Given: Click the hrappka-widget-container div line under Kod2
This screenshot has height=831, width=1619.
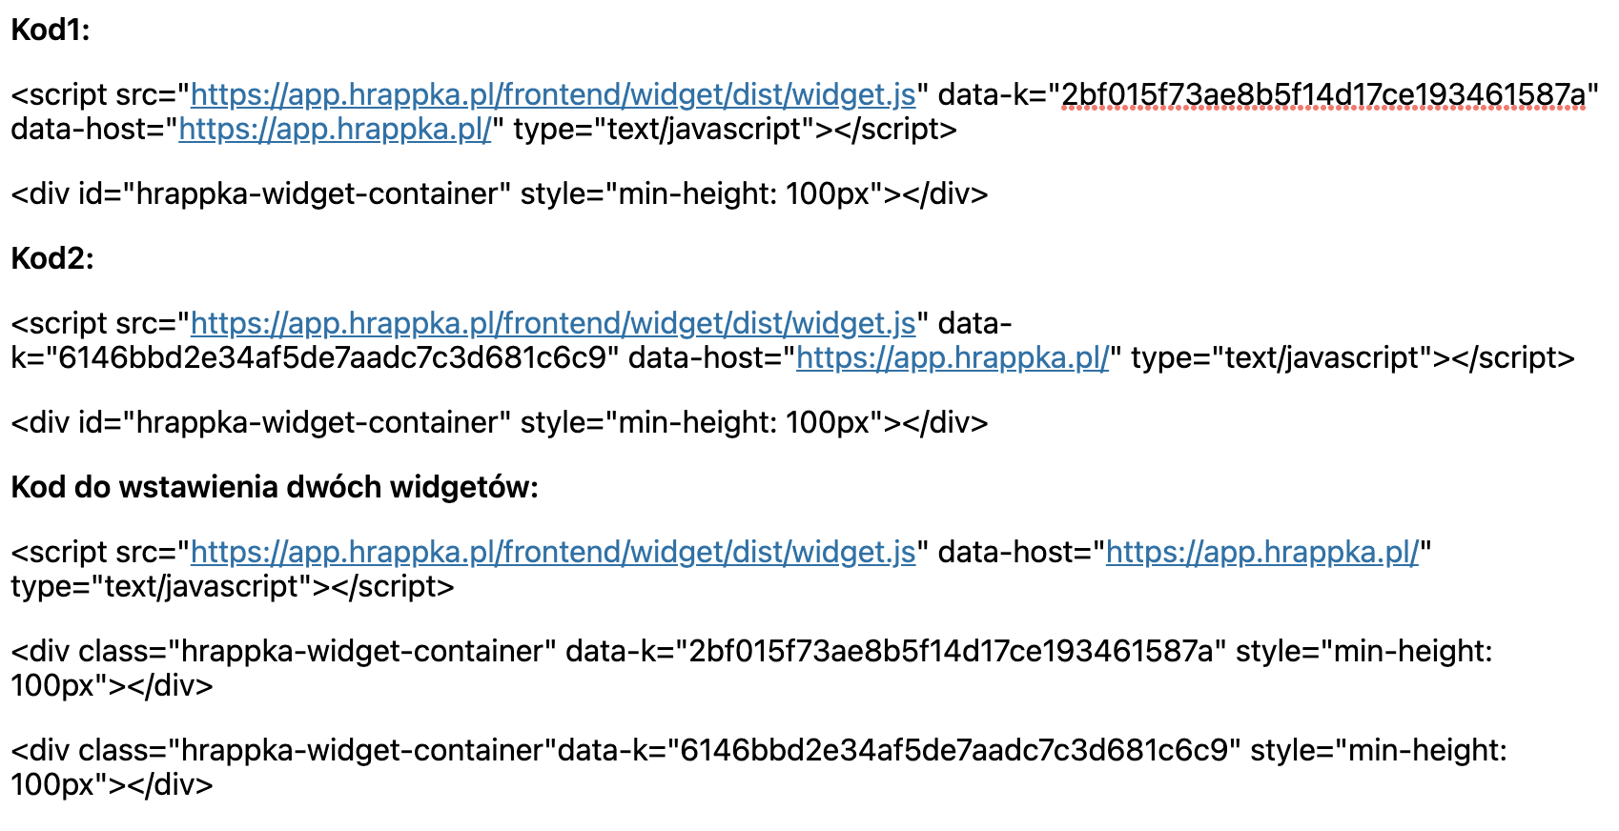Looking at the screenshot, I should 499,422.
